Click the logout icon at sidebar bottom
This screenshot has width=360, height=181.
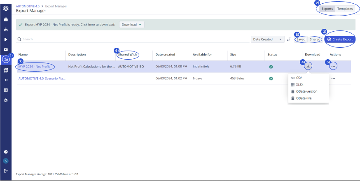click(6, 171)
